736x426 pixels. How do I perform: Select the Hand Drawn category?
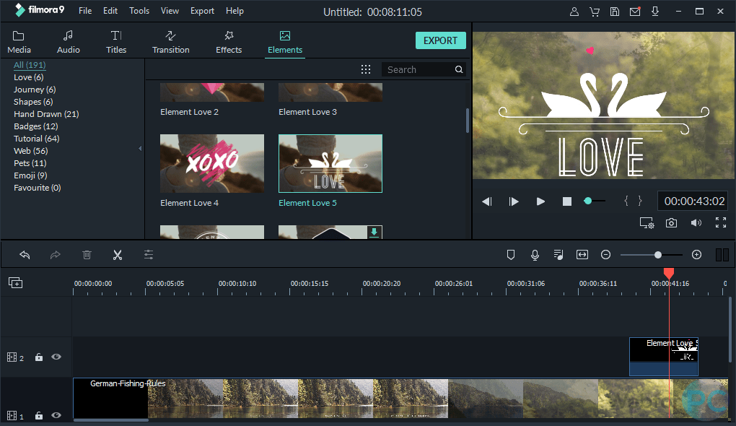click(x=46, y=113)
